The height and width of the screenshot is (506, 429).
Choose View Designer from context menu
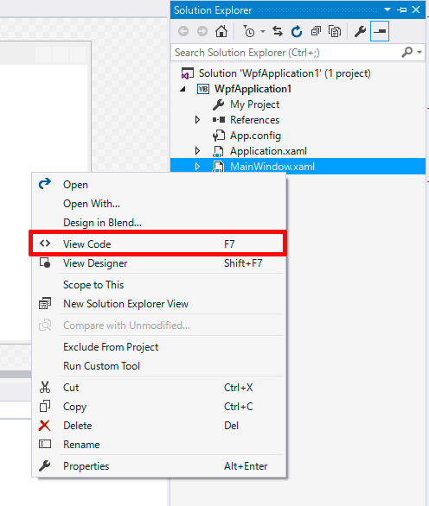pos(158,263)
